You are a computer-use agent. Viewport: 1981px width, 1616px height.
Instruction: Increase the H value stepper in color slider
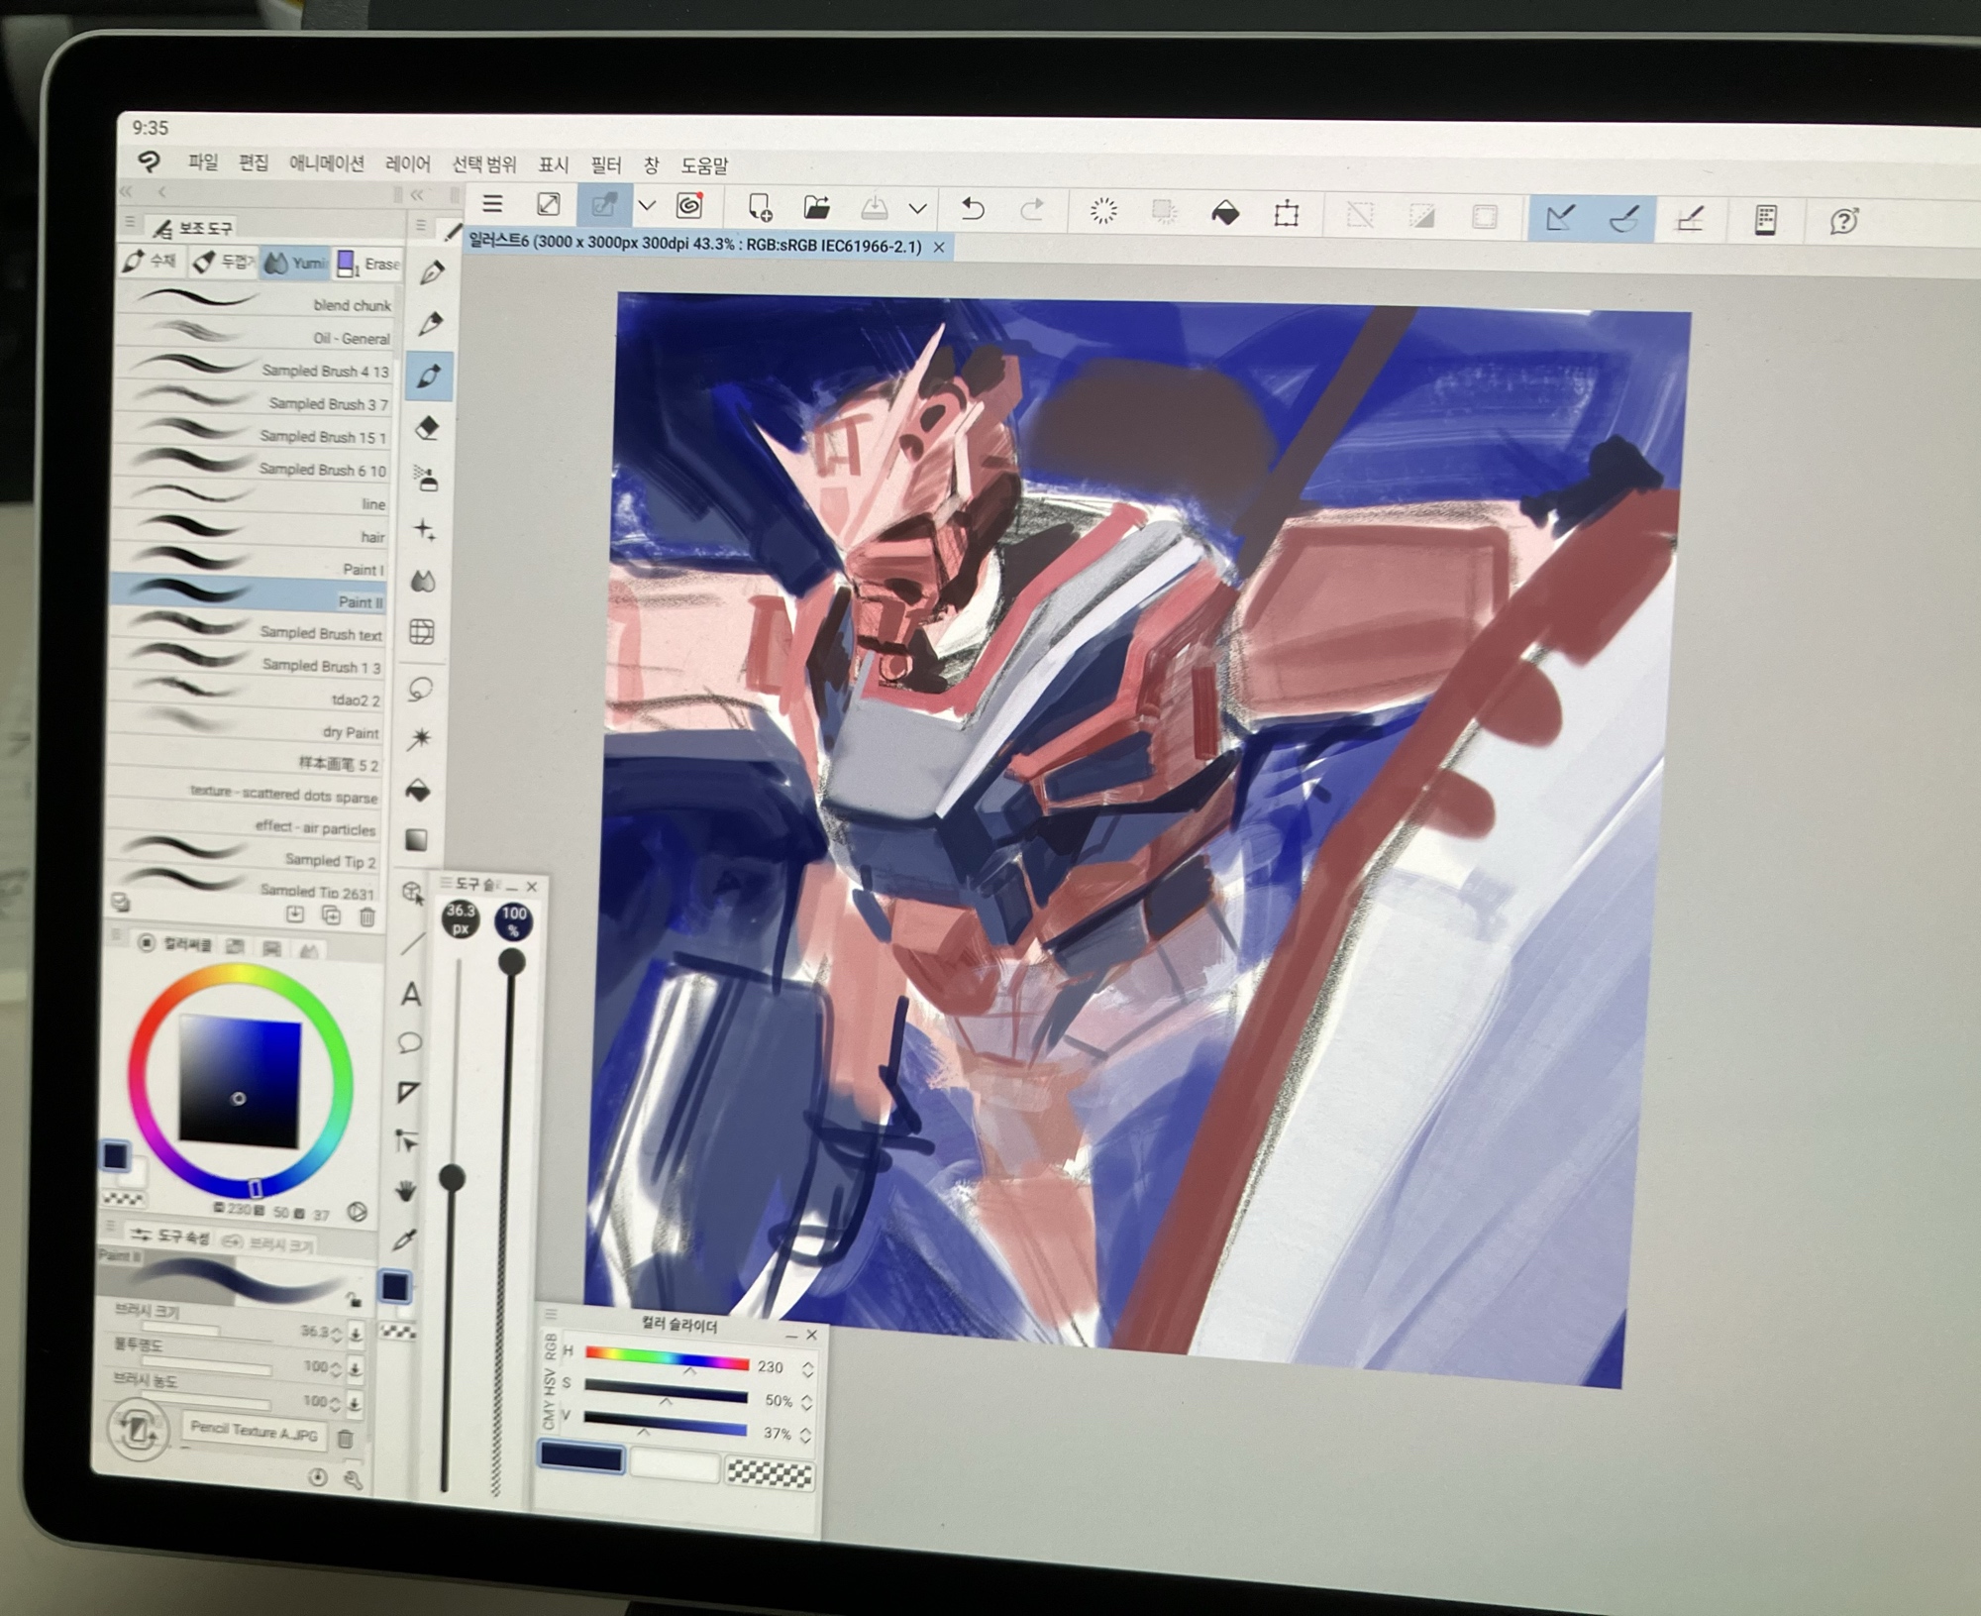coord(807,1362)
